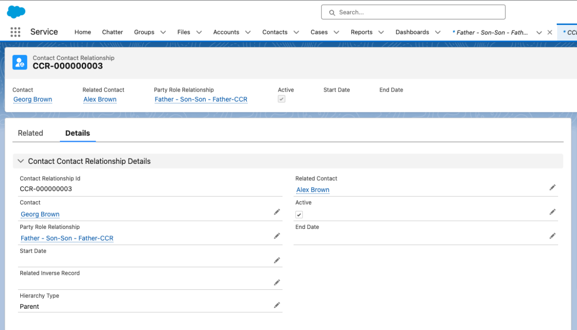Toggle Active checkbox in details section
Image resolution: width=577 pixels, height=330 pixels.
pos(299,214)
